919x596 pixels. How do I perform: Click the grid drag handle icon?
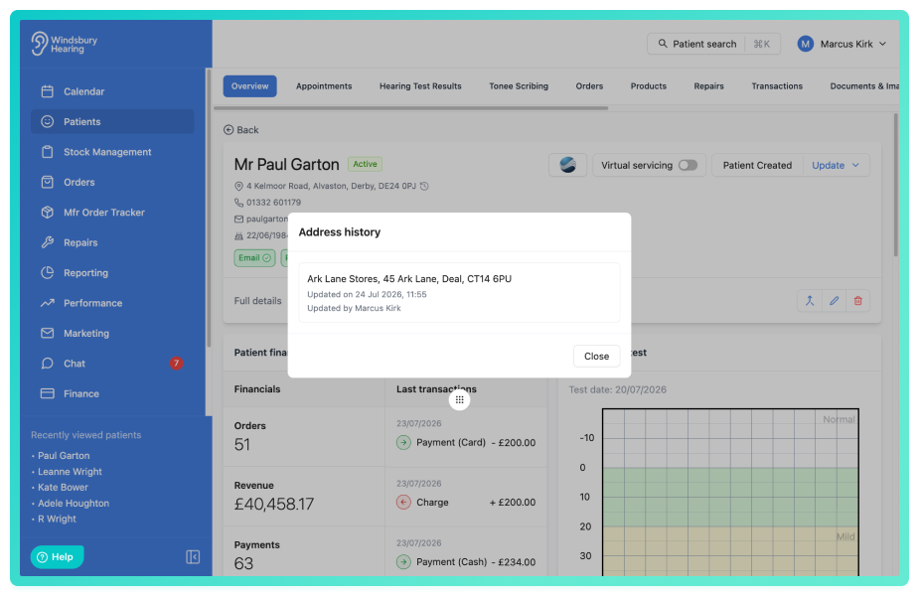(x=459, y=399)
